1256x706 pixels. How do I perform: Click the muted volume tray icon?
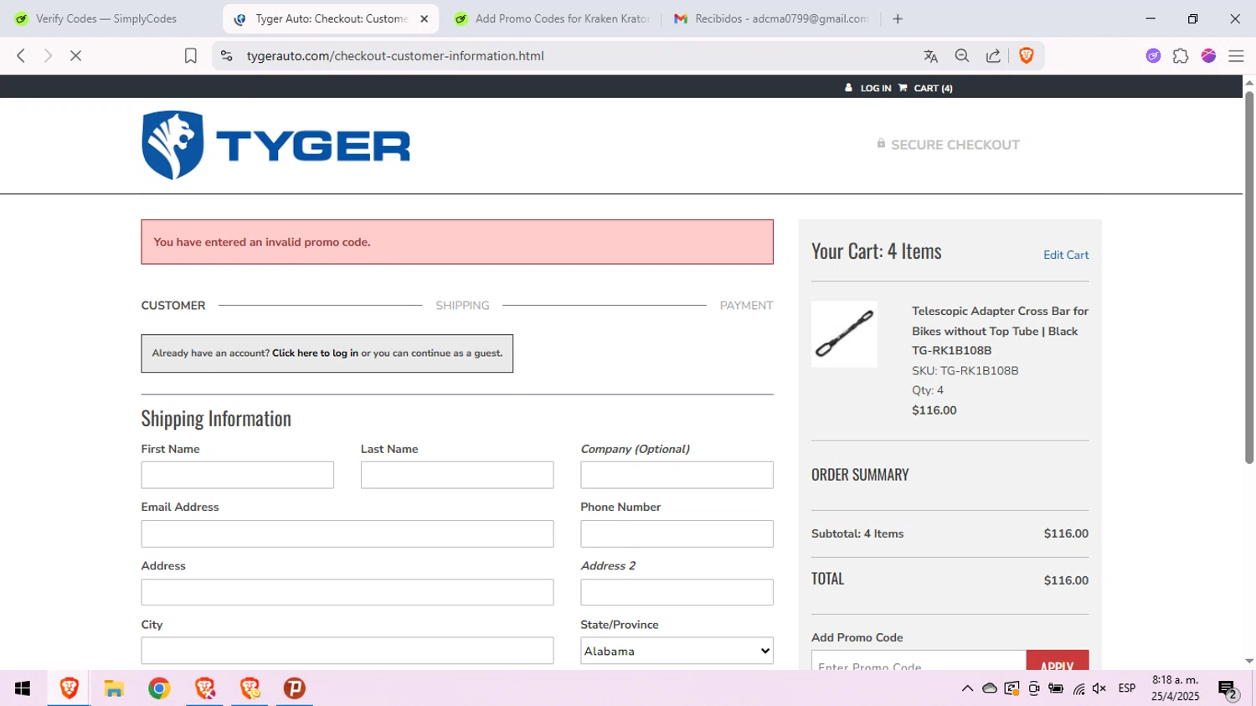1099,688
